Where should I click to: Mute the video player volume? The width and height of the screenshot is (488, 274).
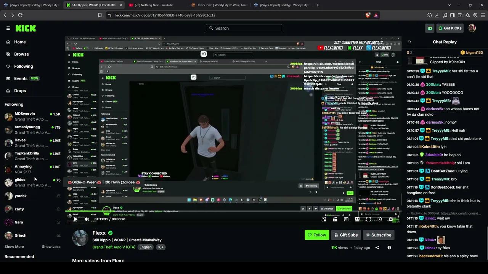tap(87, 219)
